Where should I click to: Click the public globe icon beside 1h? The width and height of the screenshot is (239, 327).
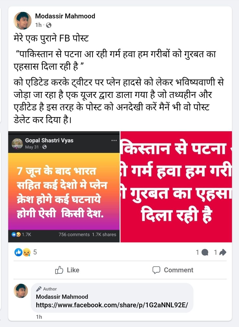point(49,25)
